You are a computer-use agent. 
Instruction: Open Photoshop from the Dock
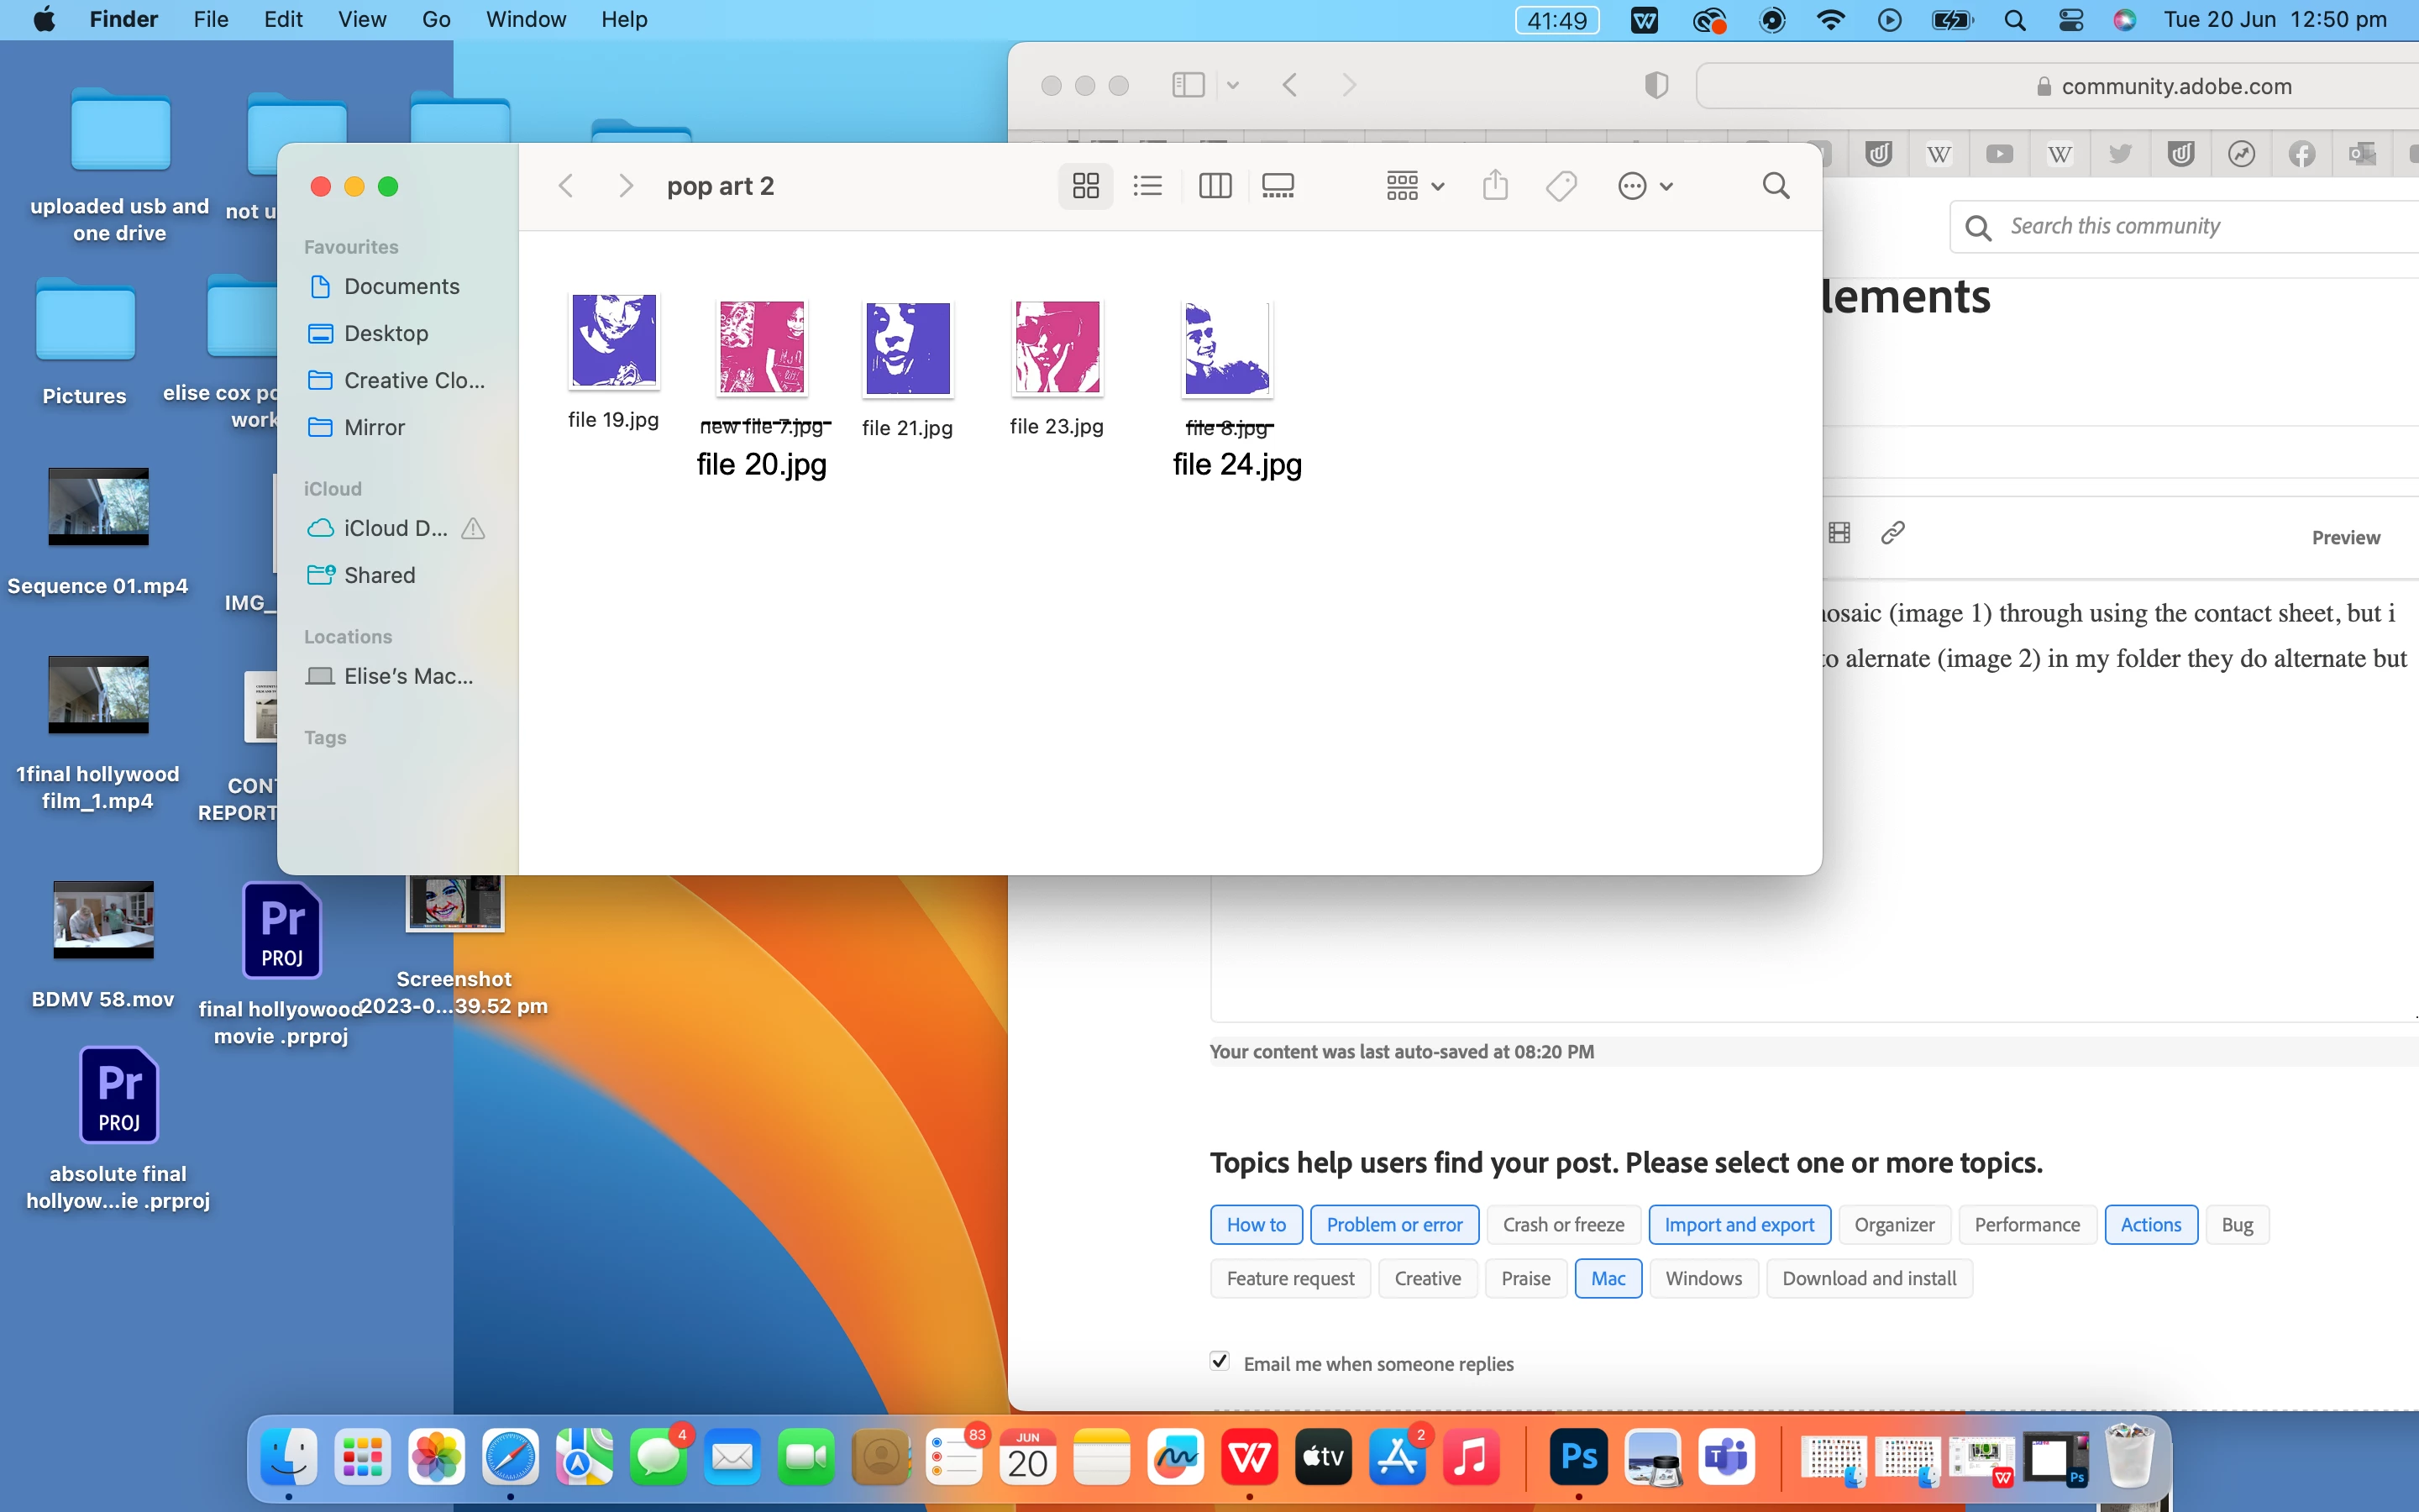(x=1578, y=1457)
